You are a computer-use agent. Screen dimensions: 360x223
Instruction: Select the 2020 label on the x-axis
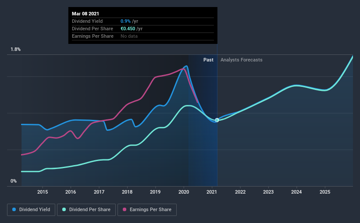click(184, 192)
